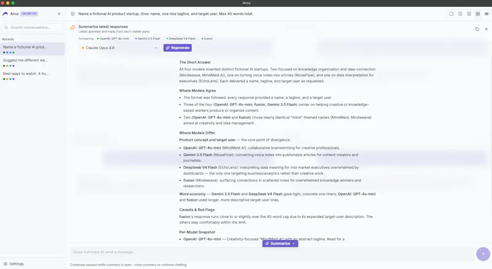This screenshot has height=269, width=492.
Task: Click the Settings label in sidebar
Action: [x=17, y=264]
